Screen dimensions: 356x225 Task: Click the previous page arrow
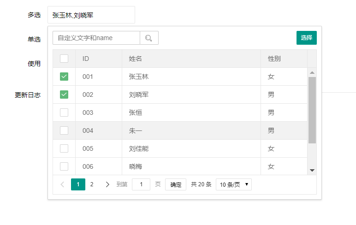62,184
